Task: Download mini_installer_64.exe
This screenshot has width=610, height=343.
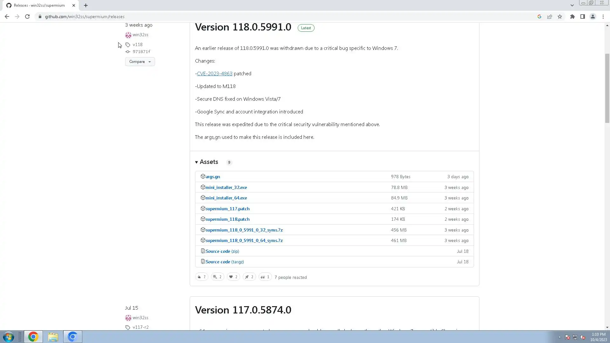Action: [226, 198]
